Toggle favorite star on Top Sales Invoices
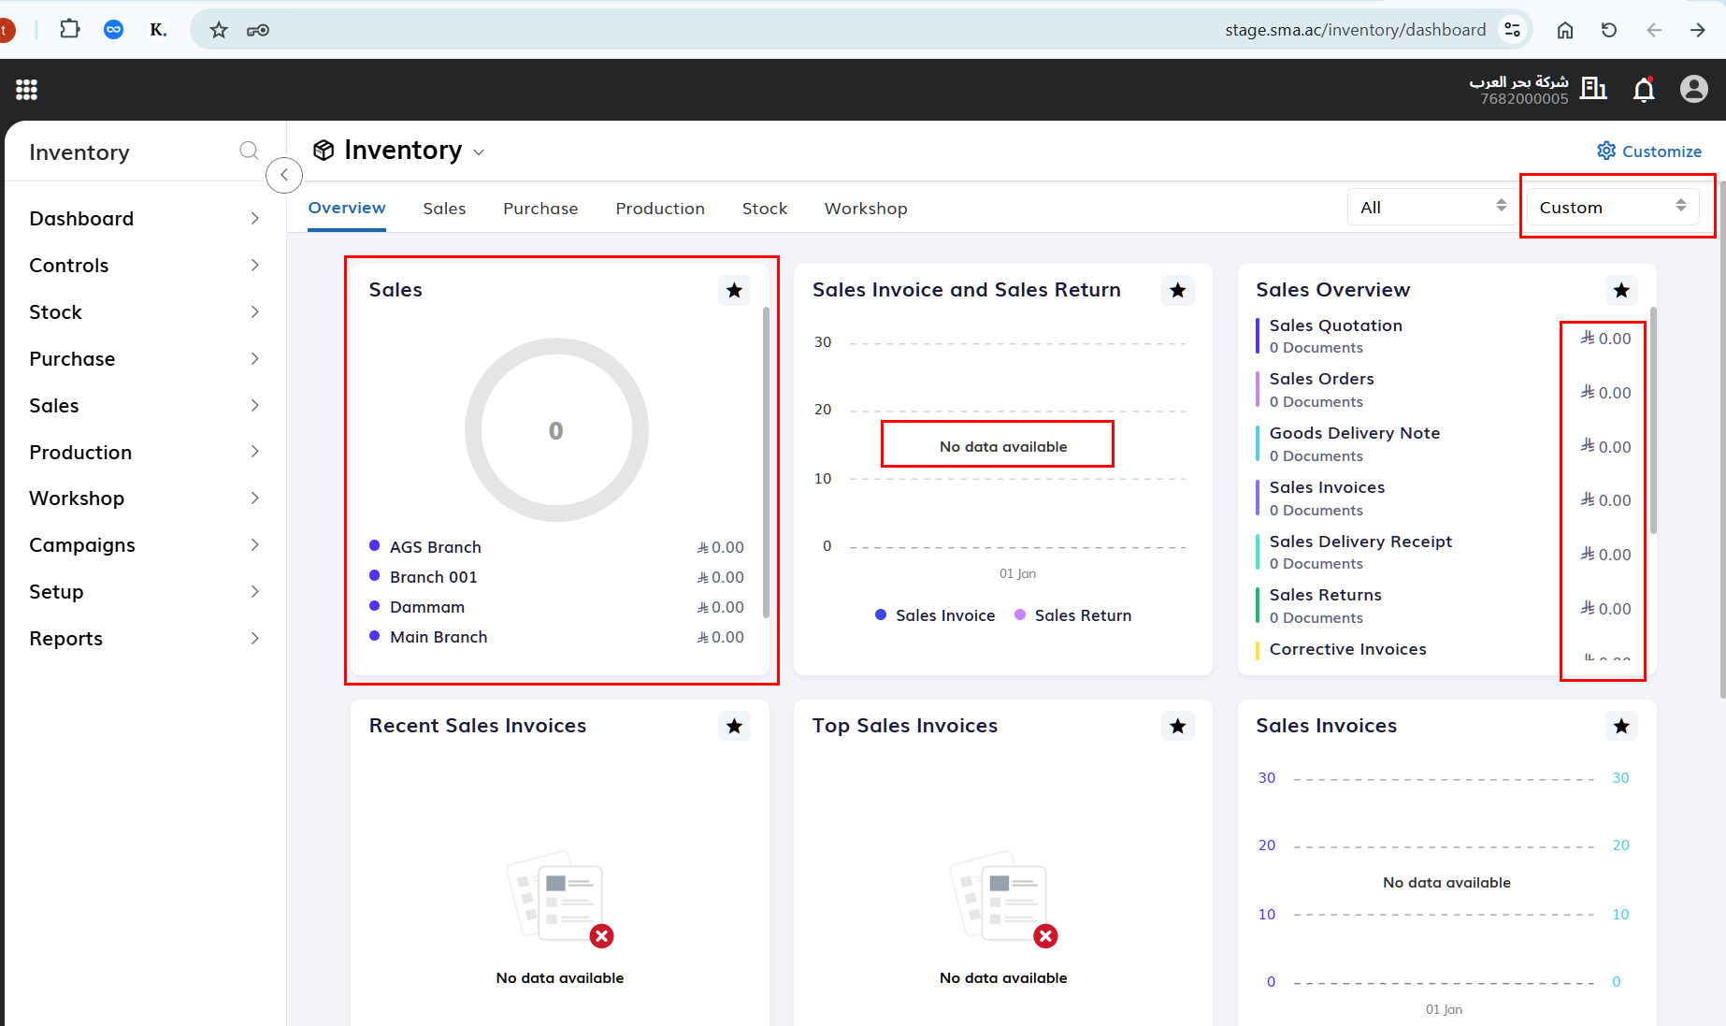The height and width of the screenshot is (1026, 1726). [1178, 726]
